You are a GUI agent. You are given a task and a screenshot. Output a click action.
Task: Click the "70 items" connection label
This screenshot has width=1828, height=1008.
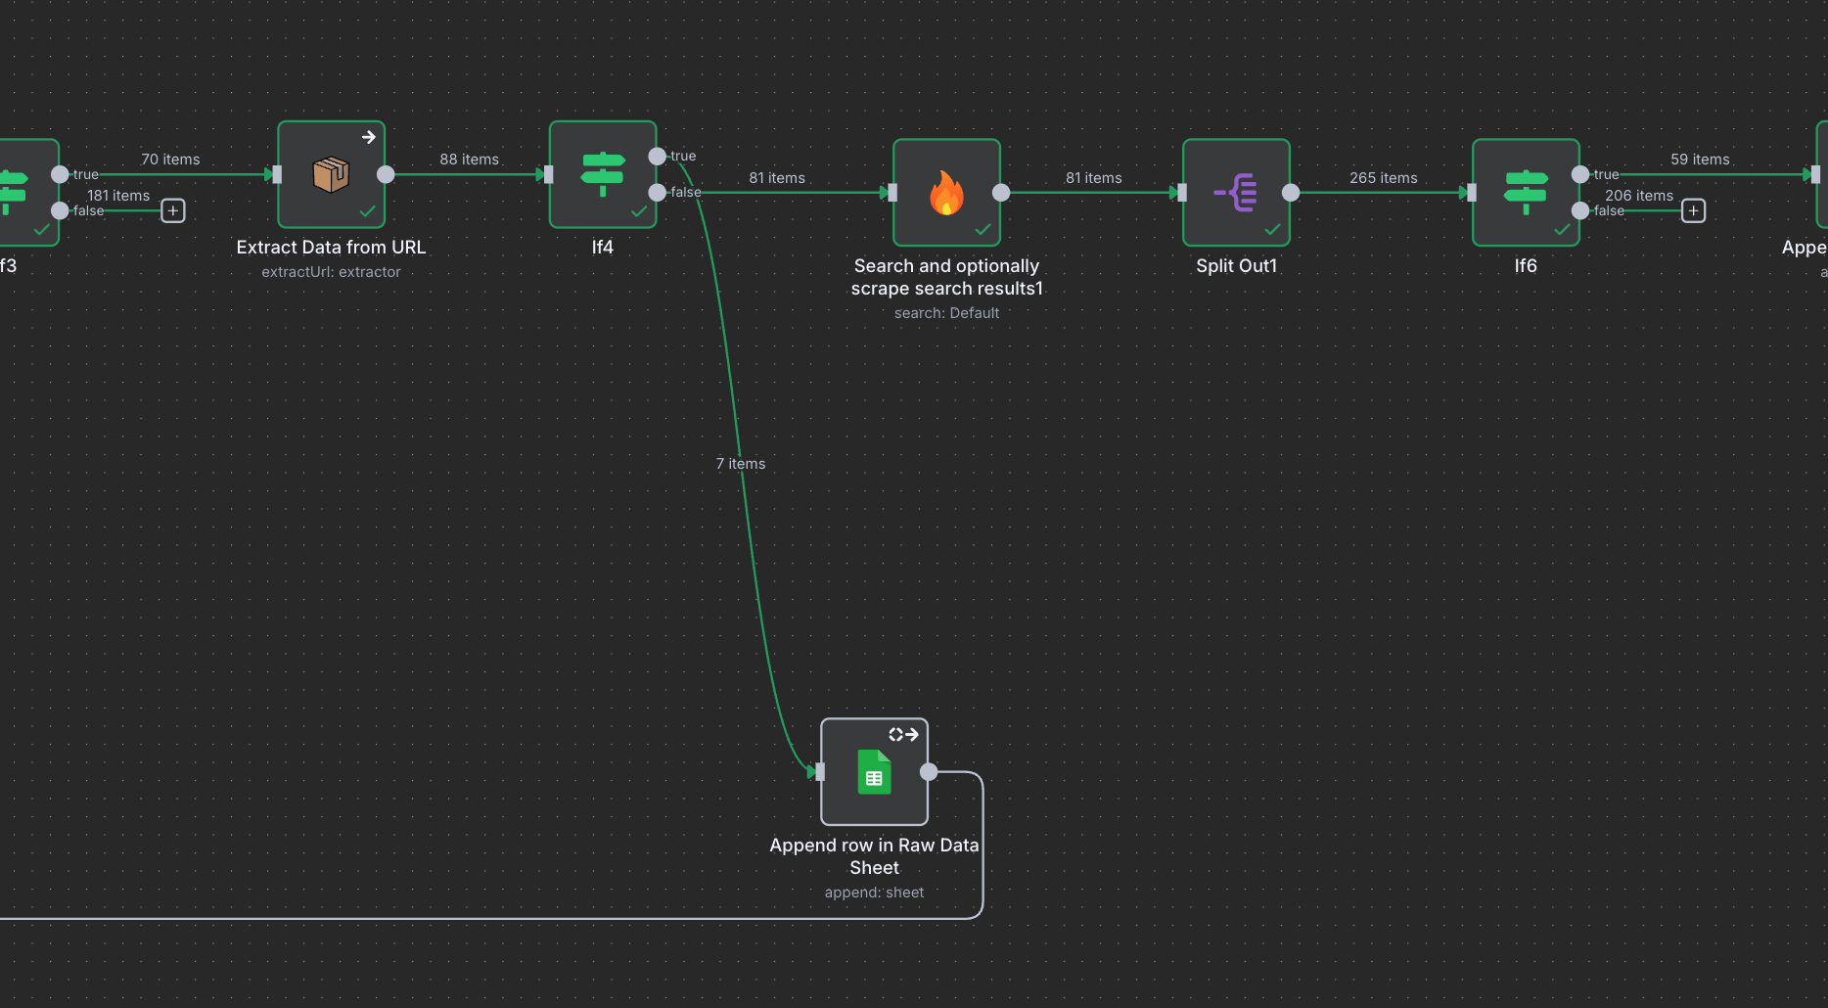170,160
